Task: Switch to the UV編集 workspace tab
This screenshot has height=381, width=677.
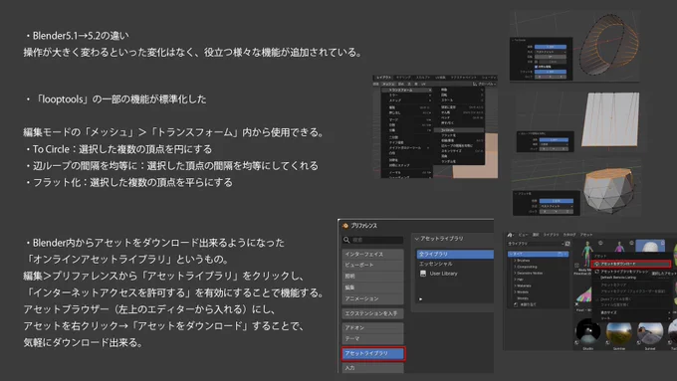Action: pyautogui.click(x=440, y=78)
